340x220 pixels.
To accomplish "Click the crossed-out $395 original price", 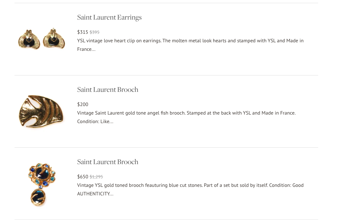I will (95, 32).
